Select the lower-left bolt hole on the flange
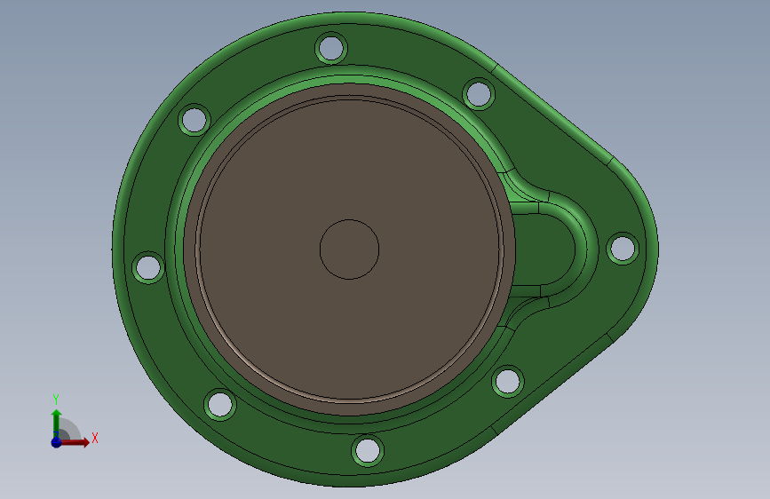The height and width of the screenshot is (499, 770). [219, 405]
